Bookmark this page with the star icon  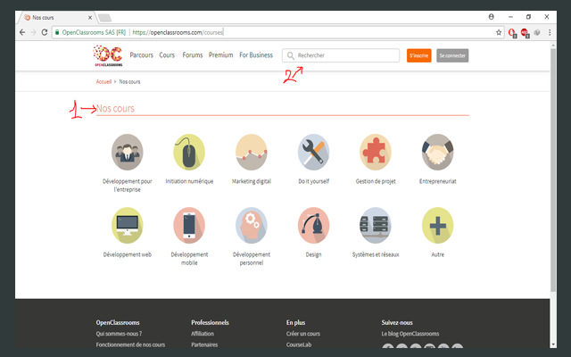tap(499, 32)
